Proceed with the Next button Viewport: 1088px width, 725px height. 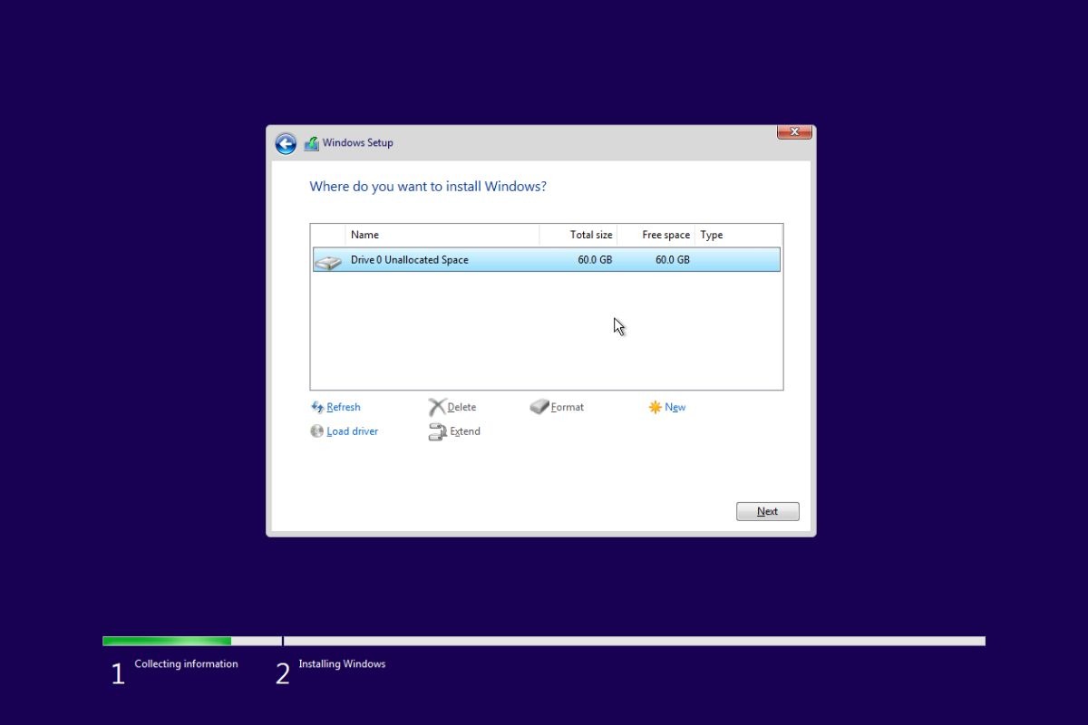pyautogui.click(x=767, y=511)
